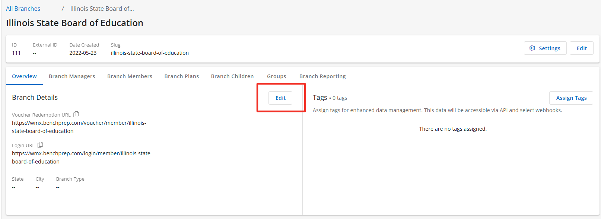Click the ID value 111
Screen dimensions: 601x219
16,53
